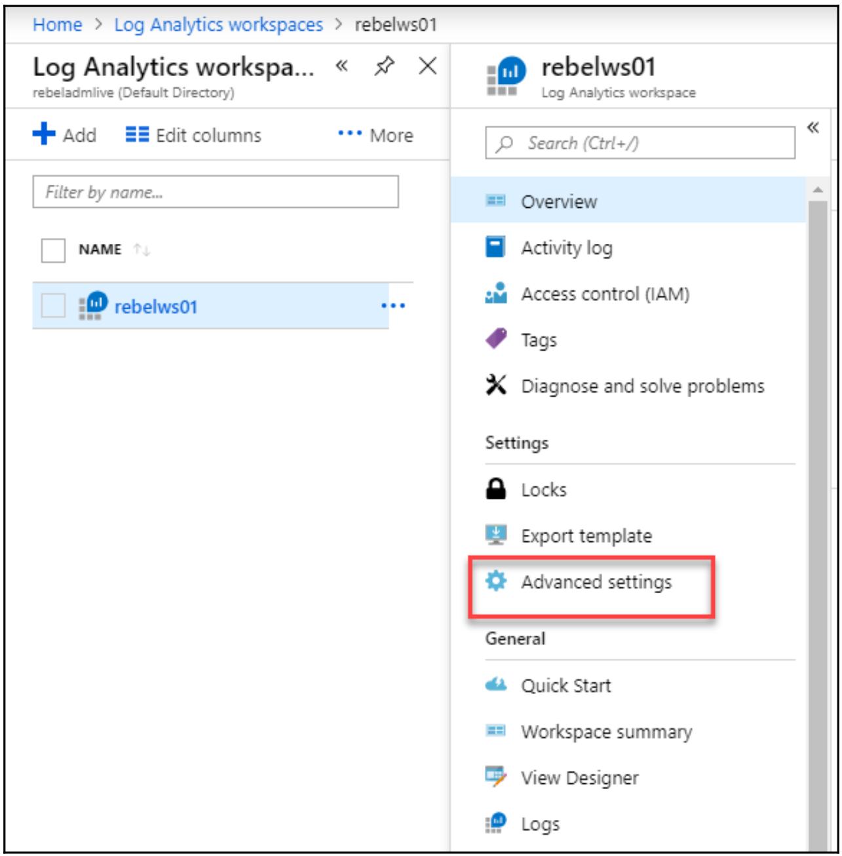
Task: Click the purple Tags icon
Action: pos(495,340)
